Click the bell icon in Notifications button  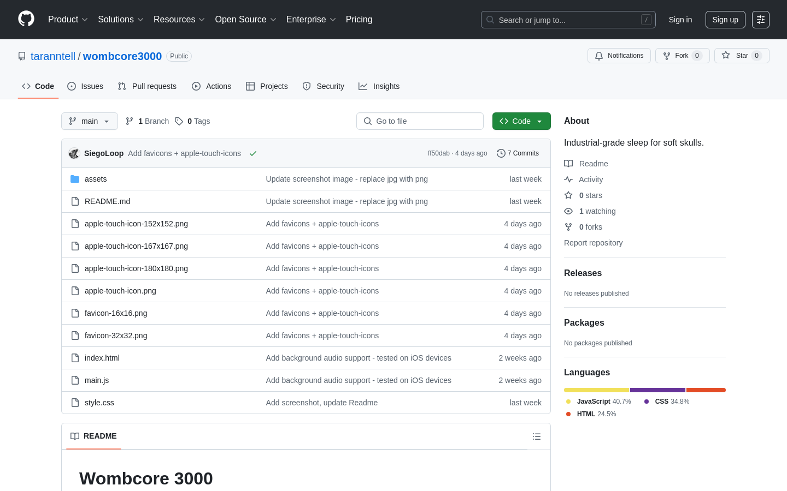[x=599, y=56]
